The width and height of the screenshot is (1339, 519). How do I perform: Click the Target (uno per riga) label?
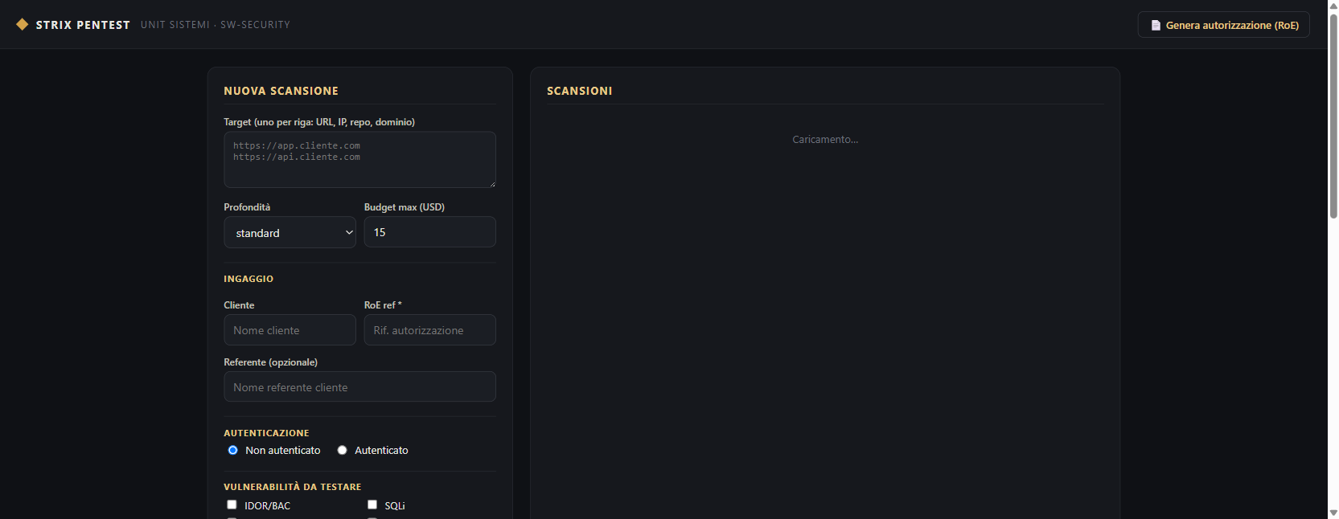coord(319,122)
